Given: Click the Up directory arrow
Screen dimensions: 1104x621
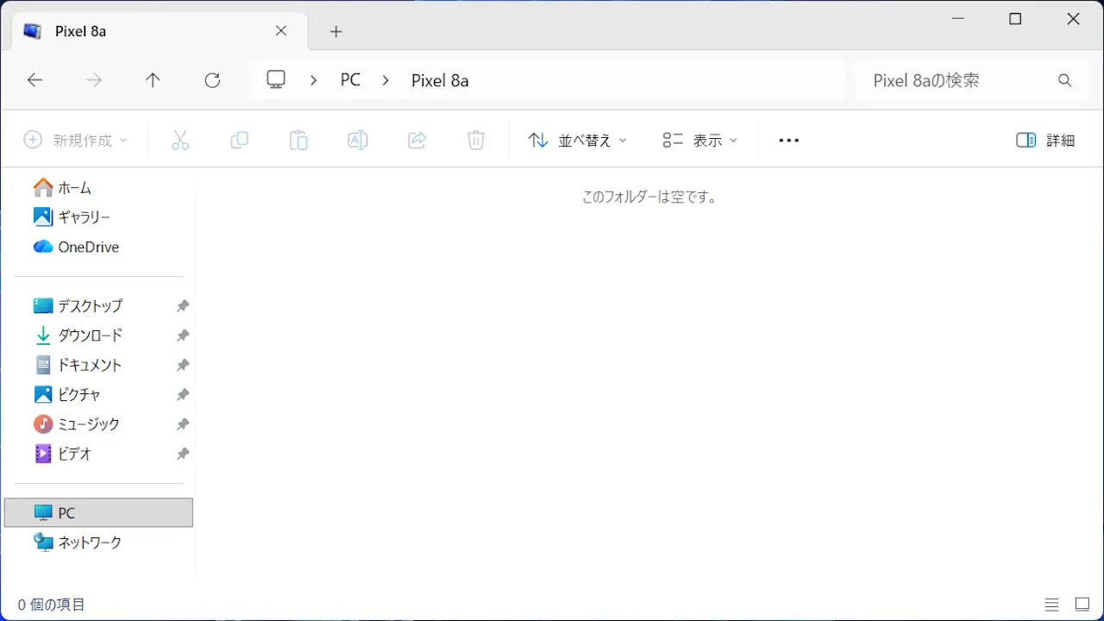Looking at the screenshot, I should click(153, 80).
